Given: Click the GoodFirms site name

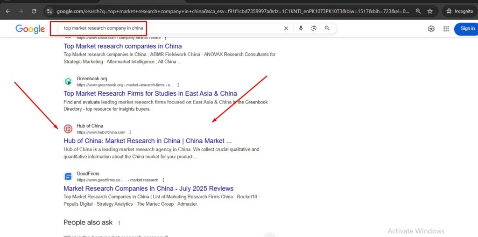Looking at the screenshot, I should tap(88, 174).
